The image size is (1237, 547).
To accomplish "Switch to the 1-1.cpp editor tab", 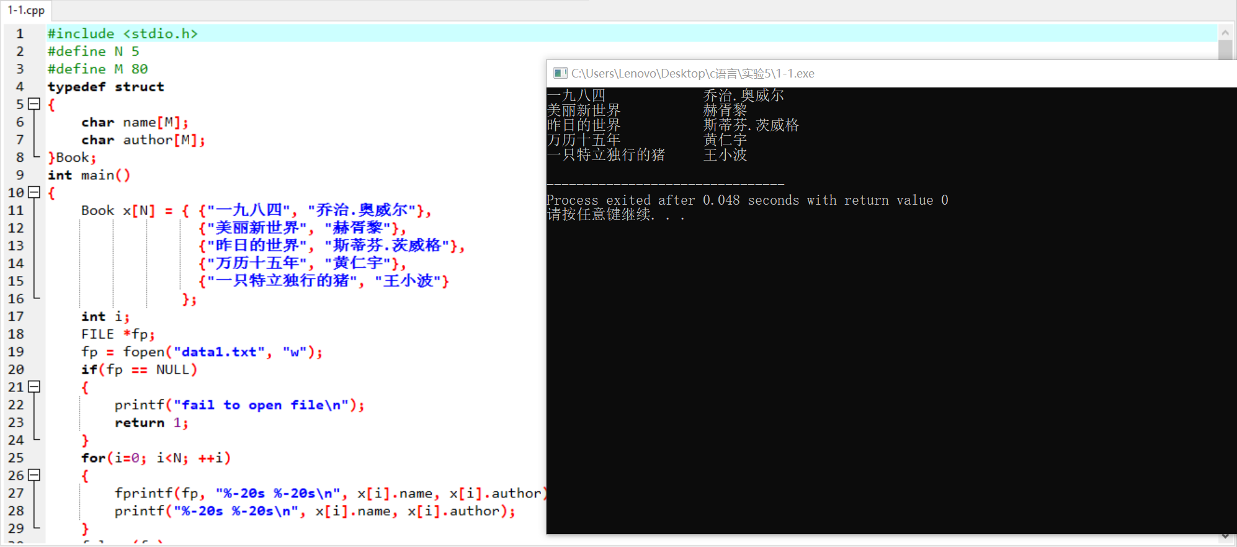I will (x=26, y=11).
